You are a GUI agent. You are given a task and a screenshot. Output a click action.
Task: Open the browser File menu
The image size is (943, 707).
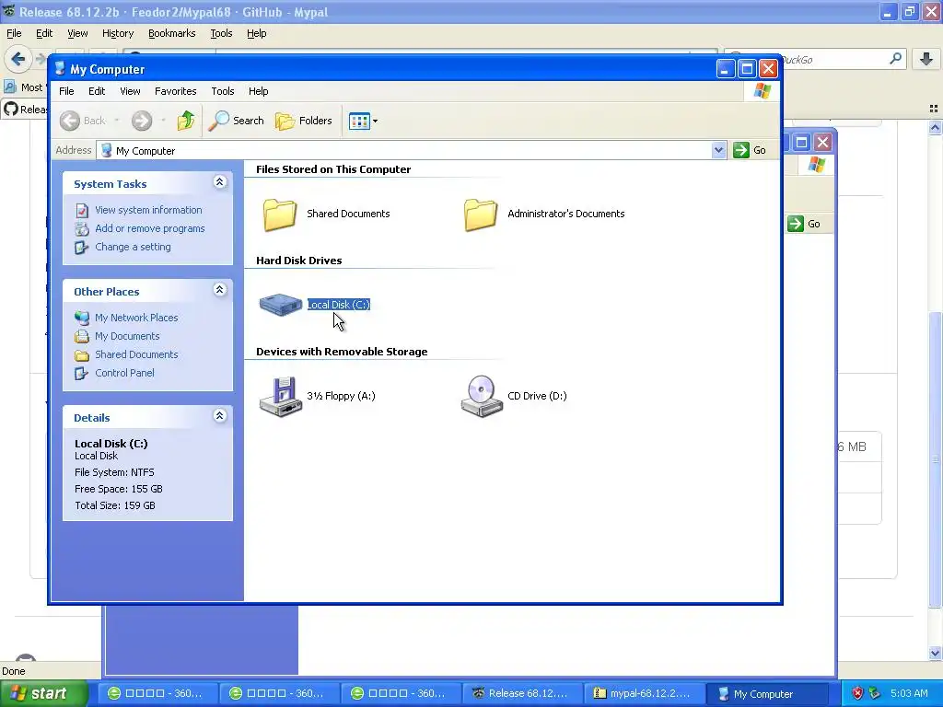pos(14,34)
